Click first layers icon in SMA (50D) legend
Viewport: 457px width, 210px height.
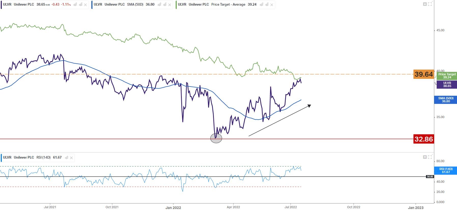point(160,5)
